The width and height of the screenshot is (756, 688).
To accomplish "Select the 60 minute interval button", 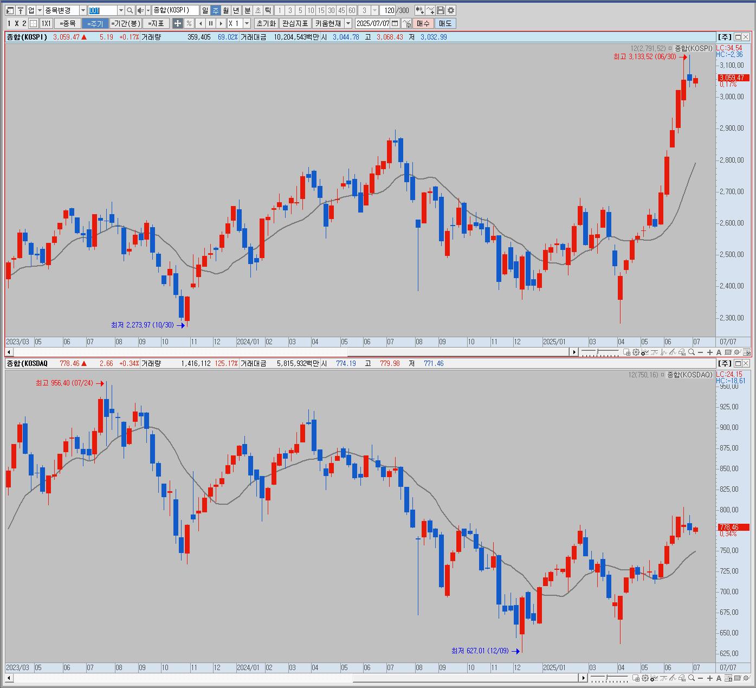I will point(352,10).
